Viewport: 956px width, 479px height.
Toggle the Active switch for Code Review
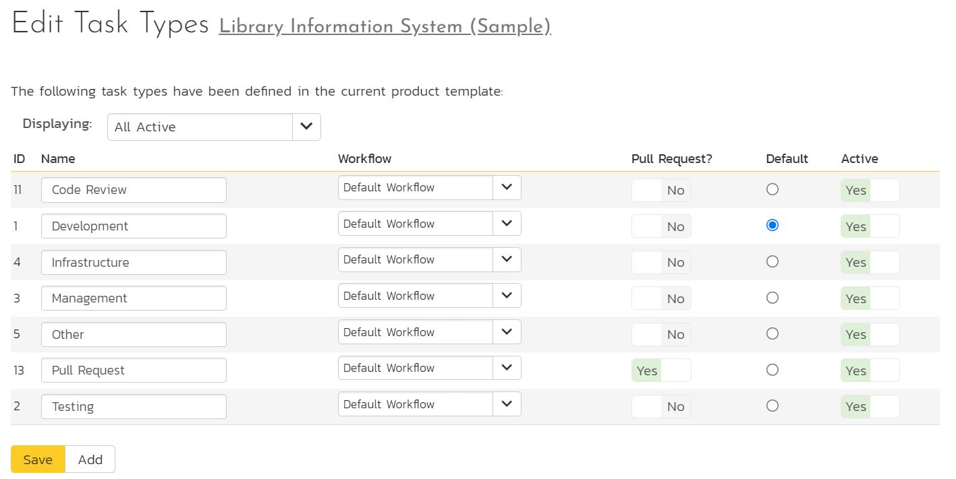tap(870, 191)
